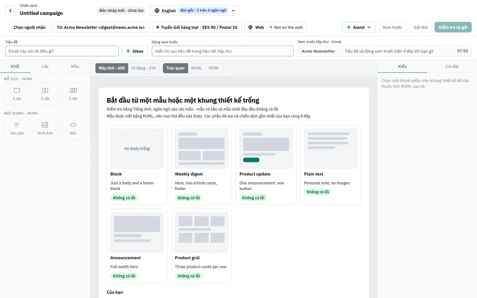Viewport: 477px width, 298px height.
Task: Click the Gmail inbox preview row
Action: point(385,51)
